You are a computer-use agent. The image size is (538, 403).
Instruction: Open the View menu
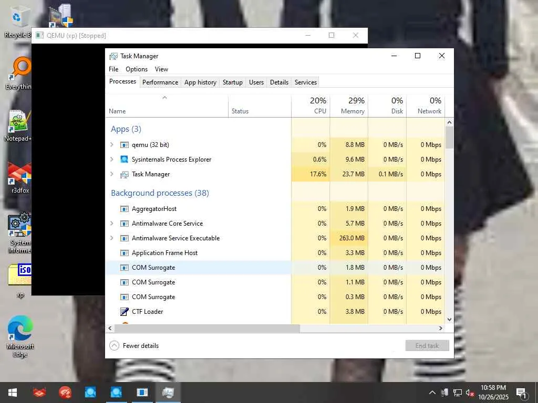point(161,69)
